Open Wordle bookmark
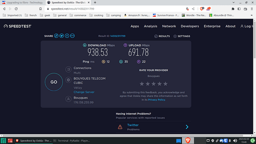 (x=194, y=15)
